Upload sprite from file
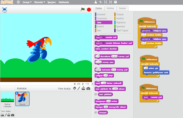Image resolution: width=183 pixels, height=118 pixels. click(83, 88)
